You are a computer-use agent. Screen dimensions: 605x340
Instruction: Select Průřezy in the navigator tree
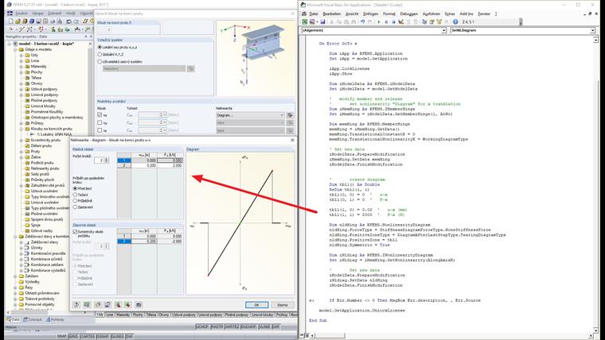37,123
